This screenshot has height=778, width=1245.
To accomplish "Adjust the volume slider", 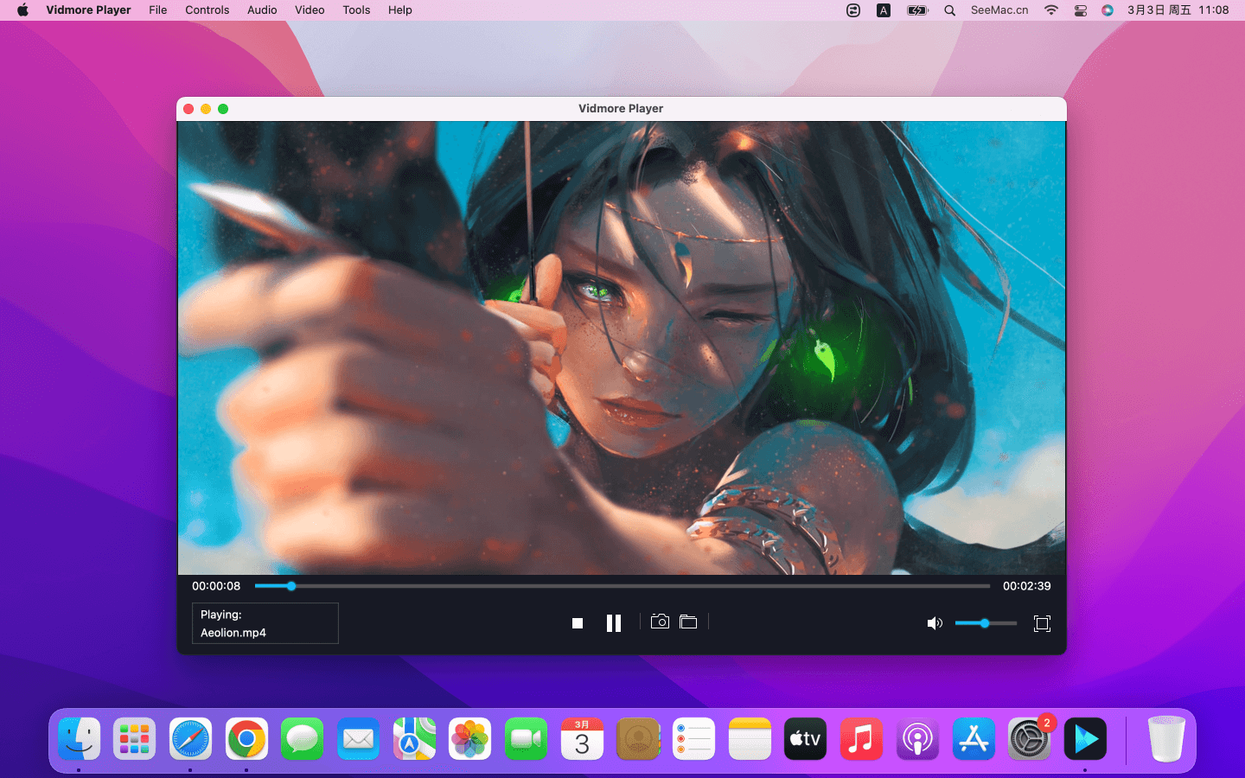I will pyautogui.click(x=985, y=623).
